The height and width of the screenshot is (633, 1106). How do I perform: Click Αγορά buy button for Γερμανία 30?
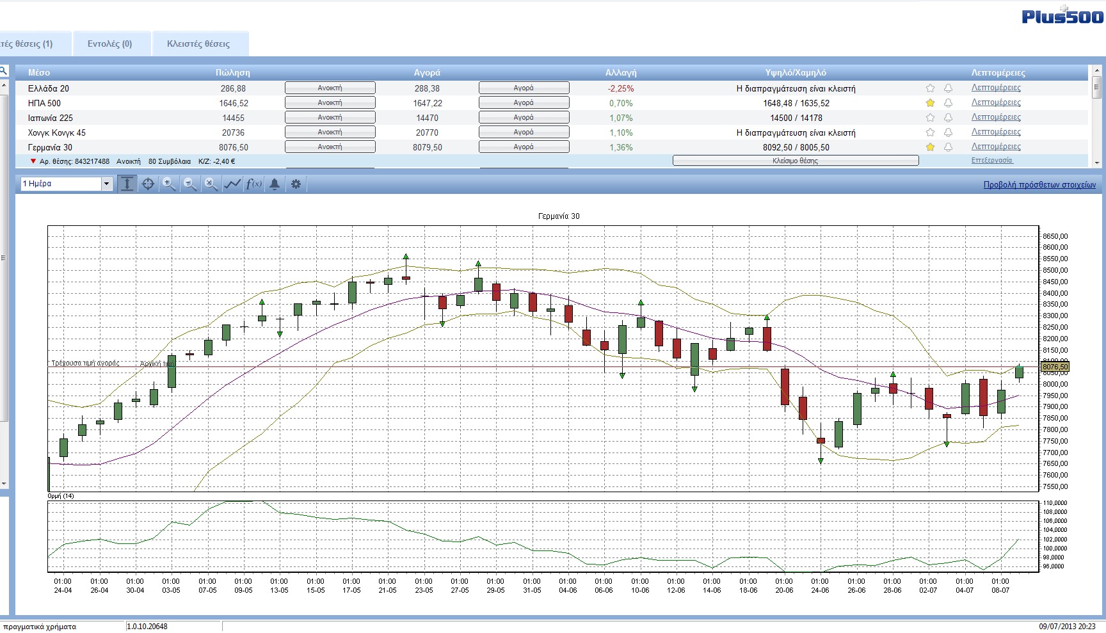coord(524,147)
